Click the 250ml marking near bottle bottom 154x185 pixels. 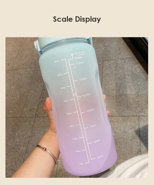[x=100, y=157]
